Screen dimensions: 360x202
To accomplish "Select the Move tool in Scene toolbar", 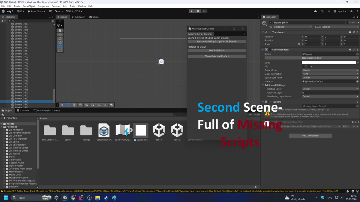I will coord(60,34).
